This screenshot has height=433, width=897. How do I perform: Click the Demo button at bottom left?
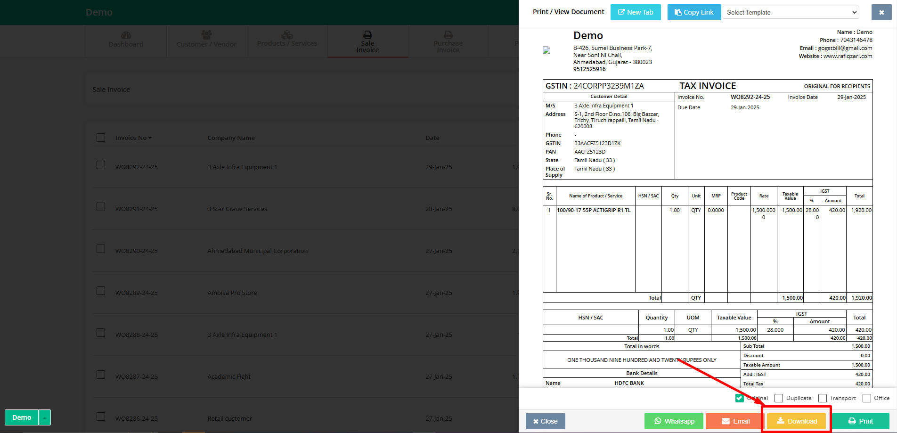click(21, 417)
